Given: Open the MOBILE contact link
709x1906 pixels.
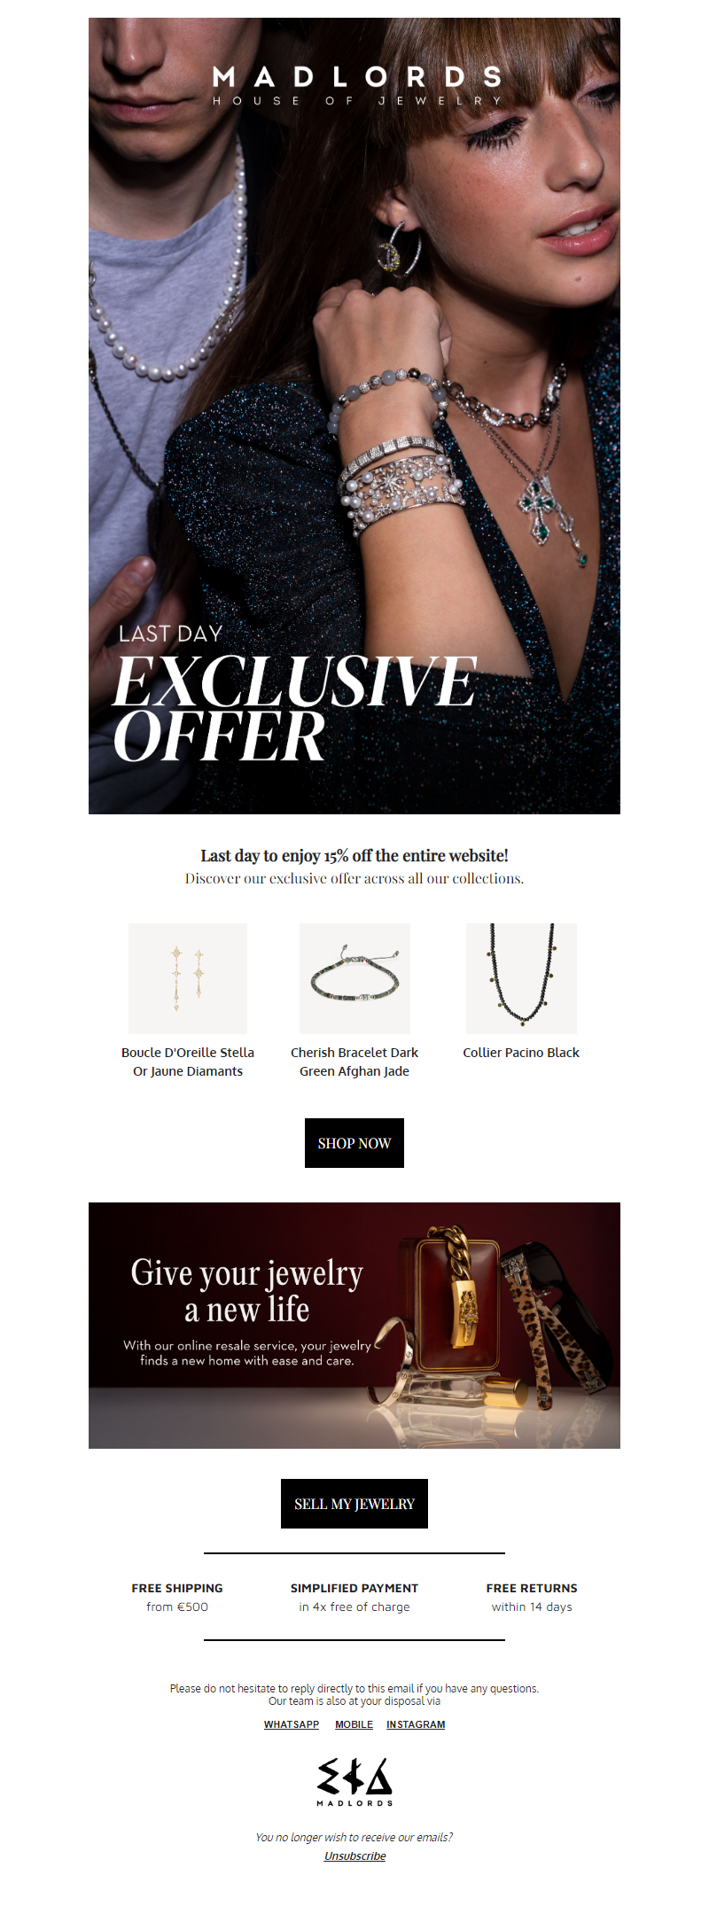Looking at the screenshot, I should point(354,1724).
